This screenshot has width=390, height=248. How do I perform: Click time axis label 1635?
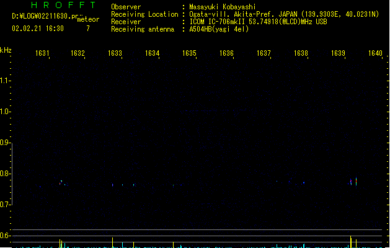point(189,53)
